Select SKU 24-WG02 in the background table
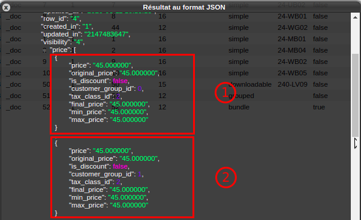361x220 pixels. tap(293, 27)
